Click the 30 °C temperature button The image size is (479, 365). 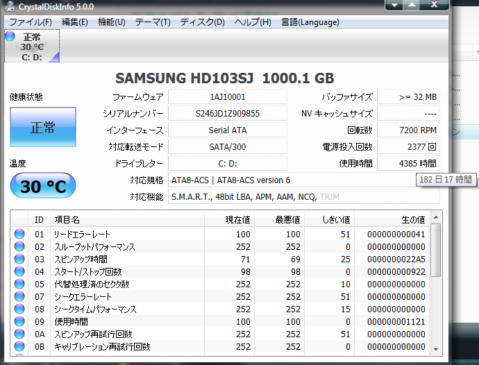(x=43, y=186)
